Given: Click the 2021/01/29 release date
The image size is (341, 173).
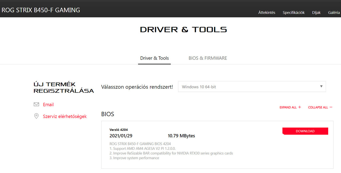Looking at the screenshot, I should 121,136.
